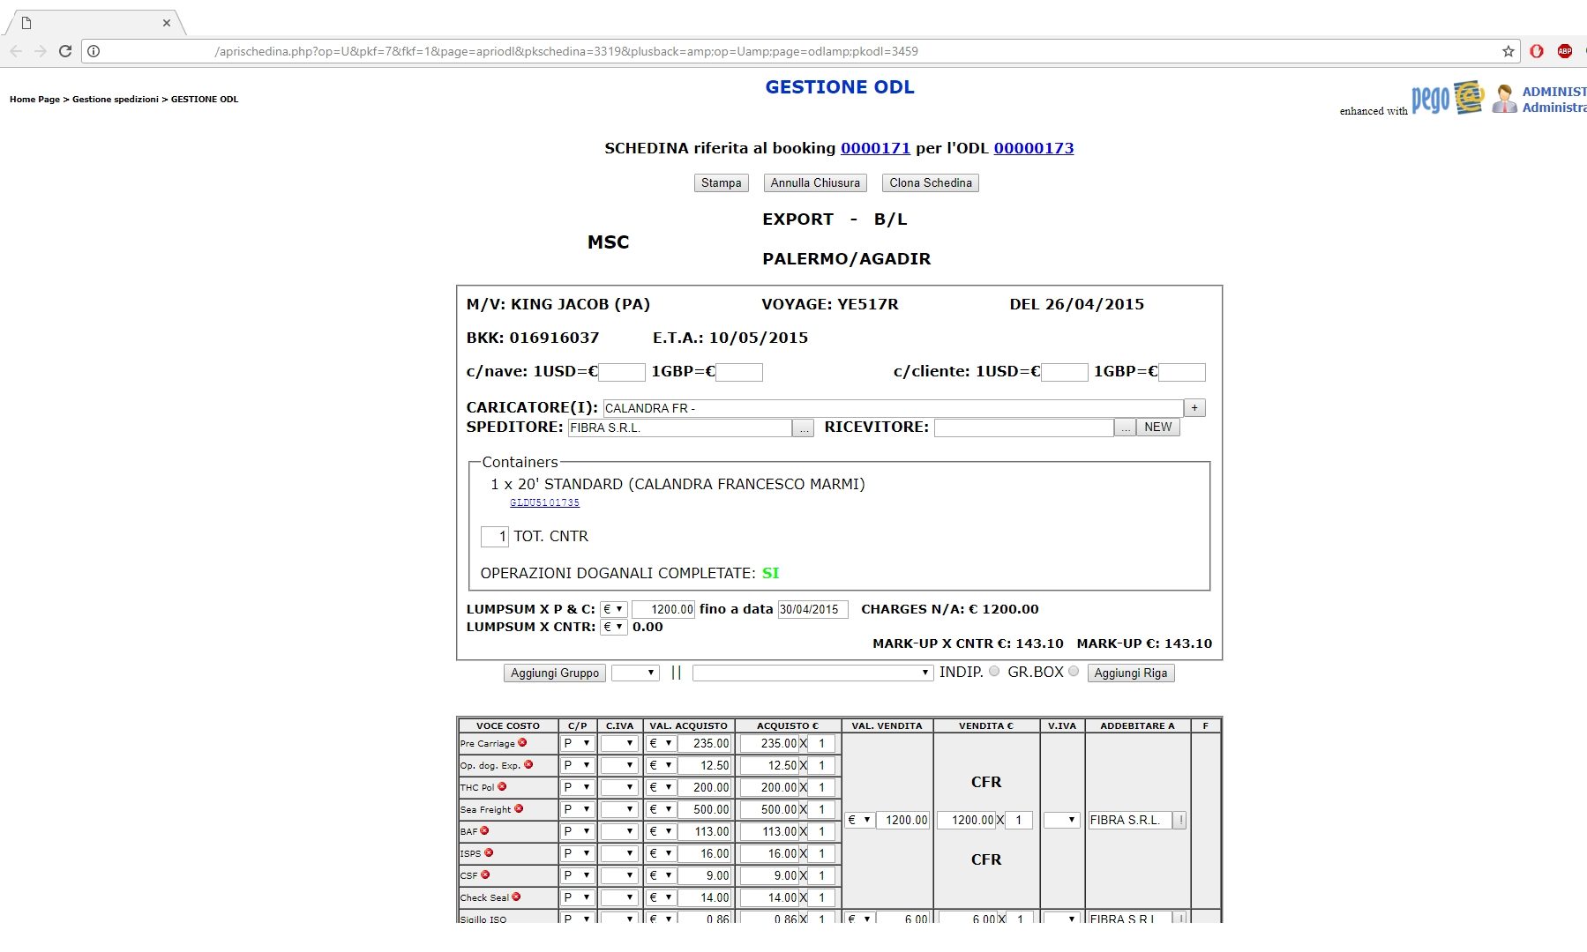The height and width of the screenshot is (952, 1587).
Task: Open booking 0000171 link
Action: [x=875, y=148]
